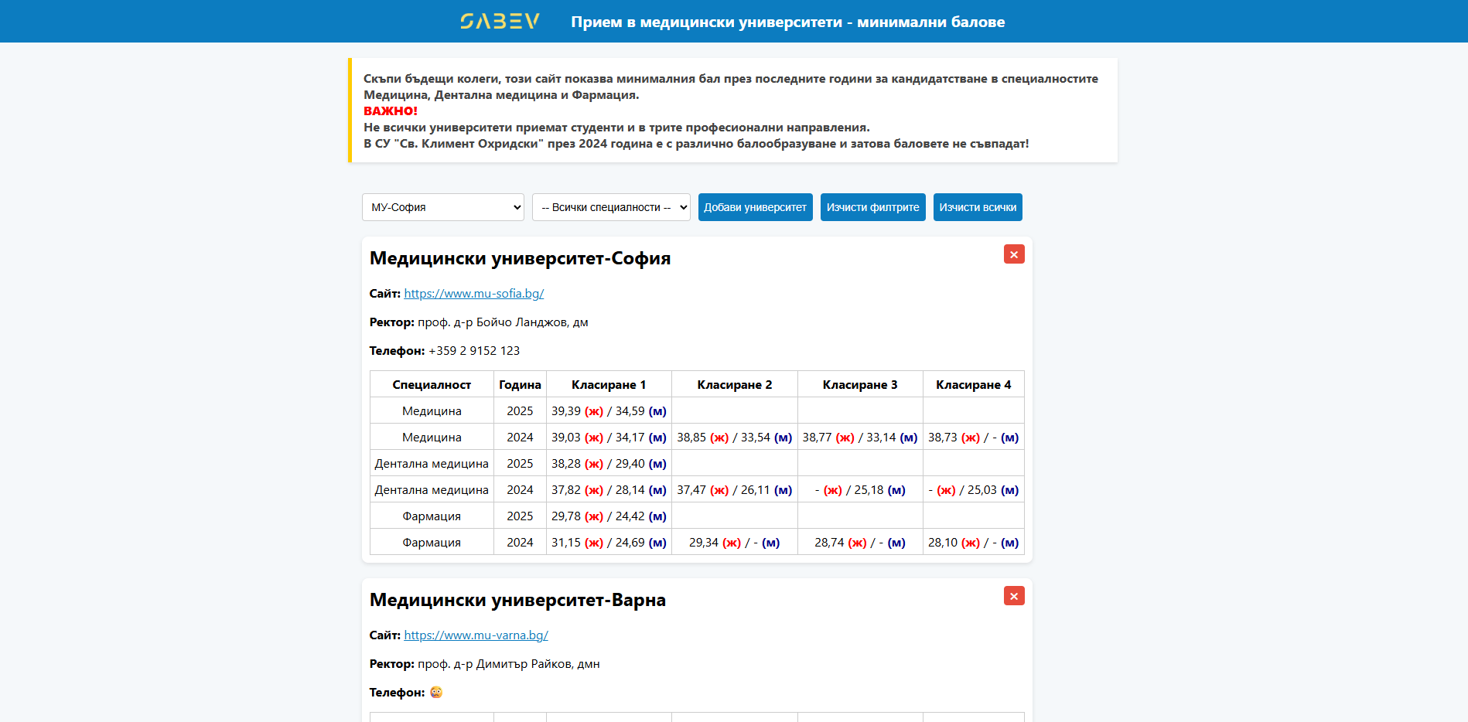This screenshot has height=722, width=1468.
Task: Open the МУ-София university dropdown
Action: tap(442, 207)
